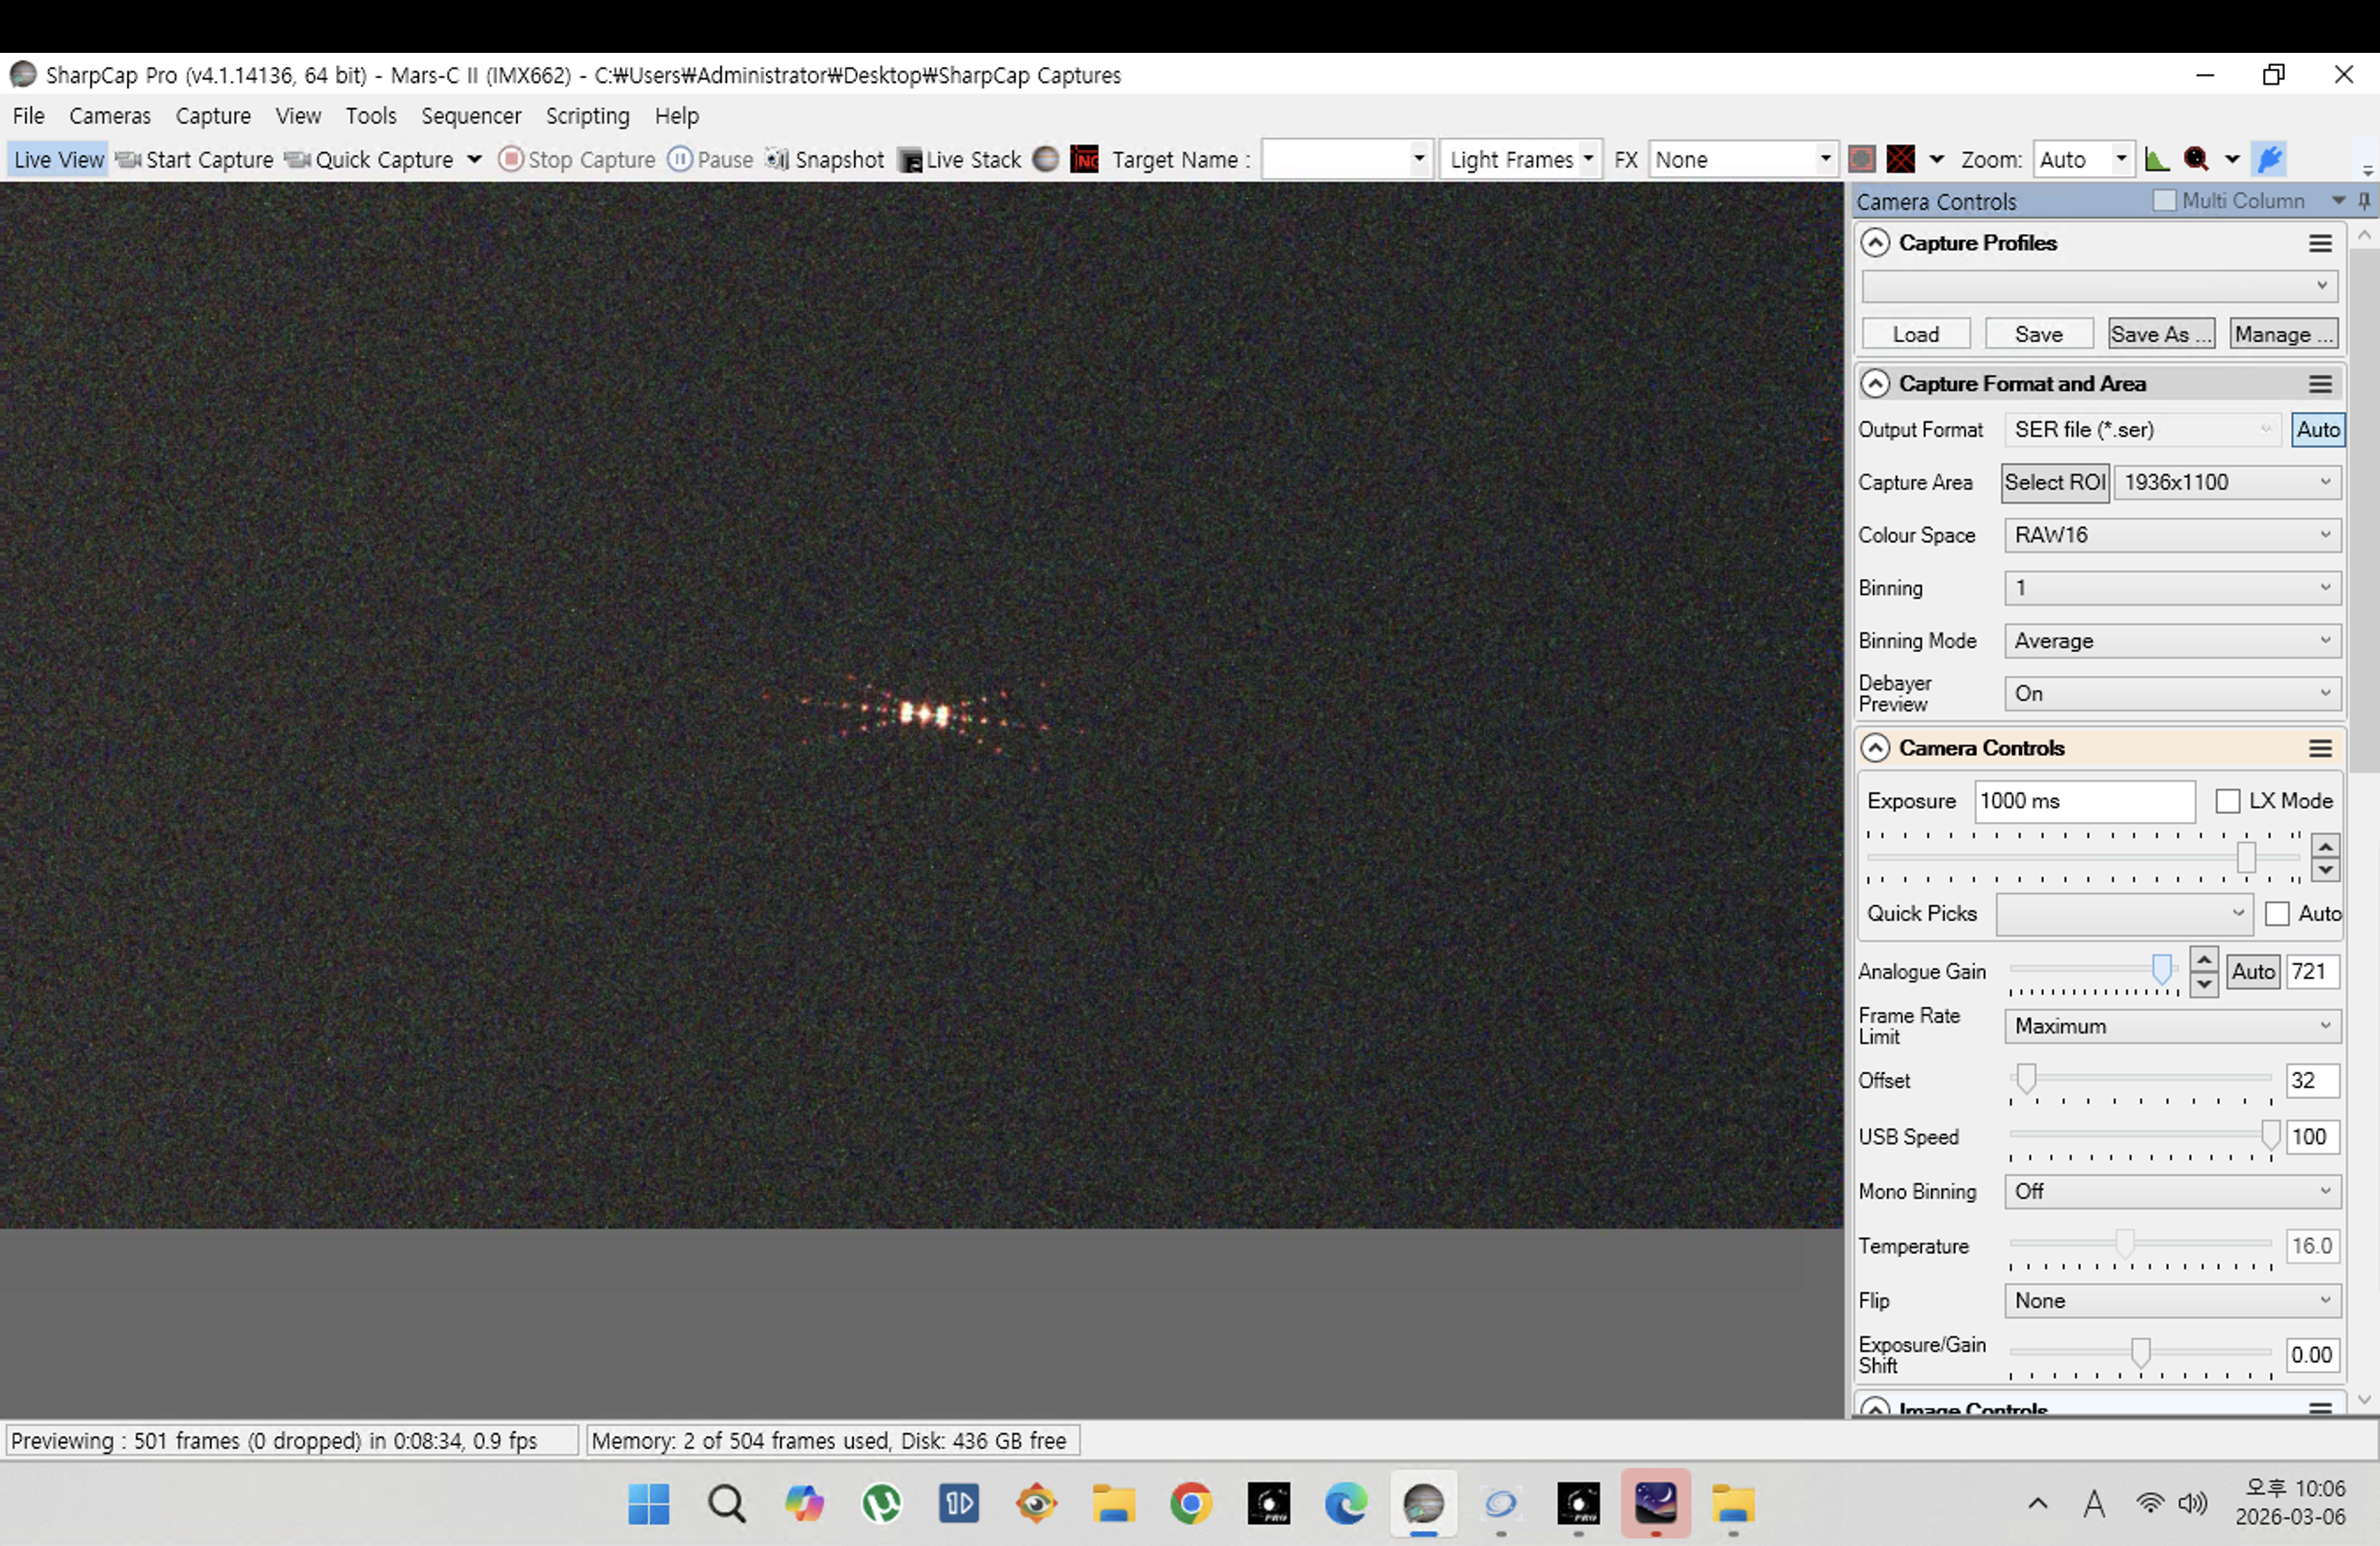Enable the Auto checkbox beside Quick Picks
Screen dimensions: 2380x1546
coord(2277,914)
